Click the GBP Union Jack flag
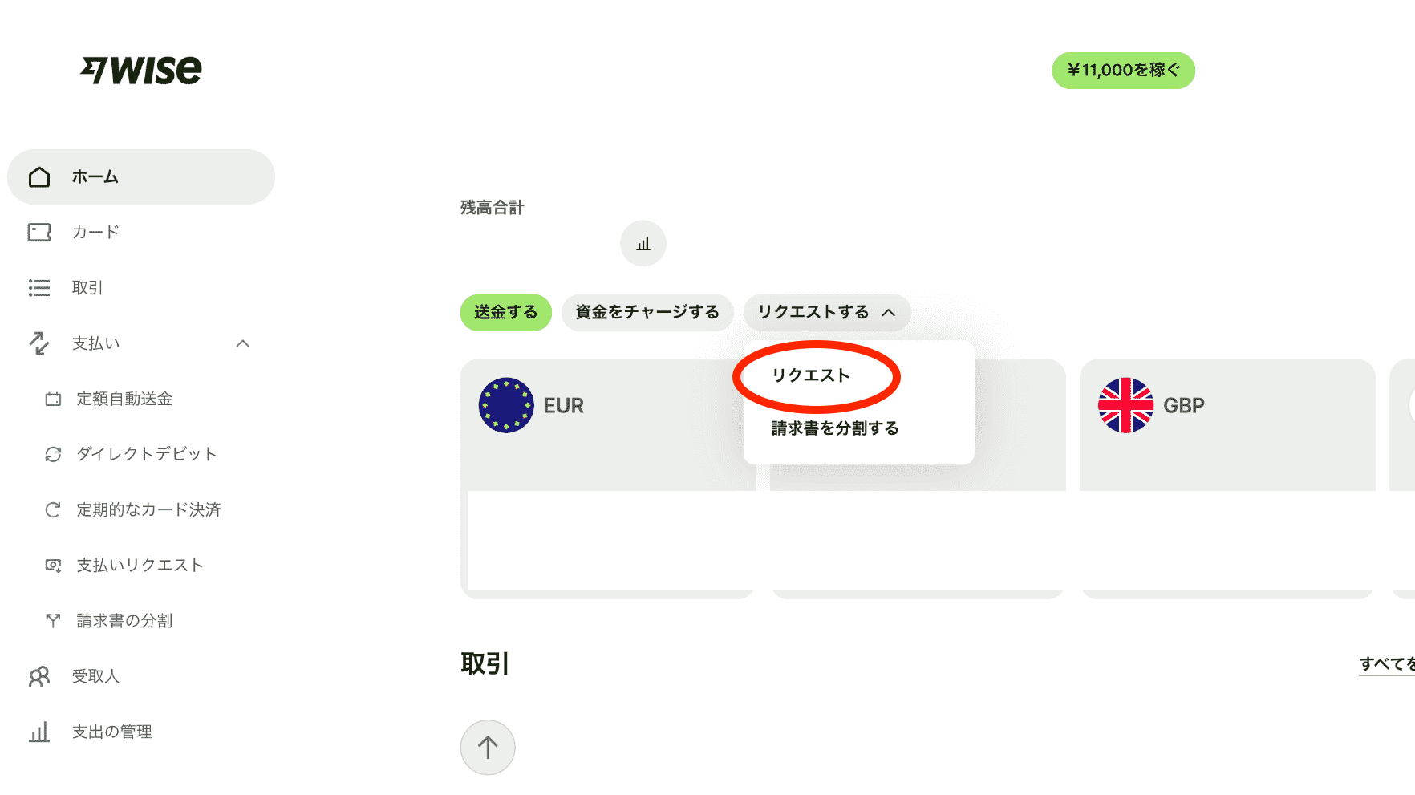Screen dimensions: 1415x795 point(1125,405)
